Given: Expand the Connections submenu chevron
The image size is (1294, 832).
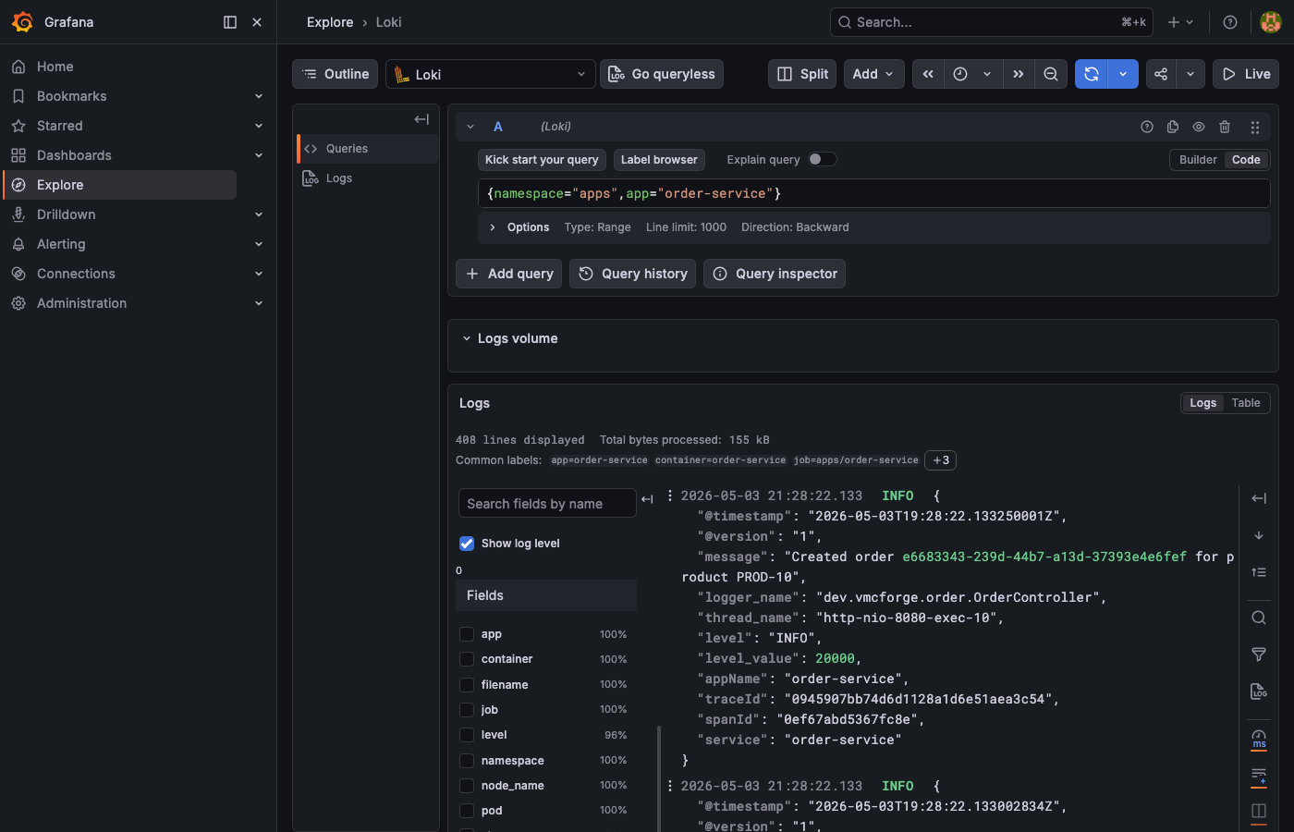Looking at the screenshot, I should point(259,274).
